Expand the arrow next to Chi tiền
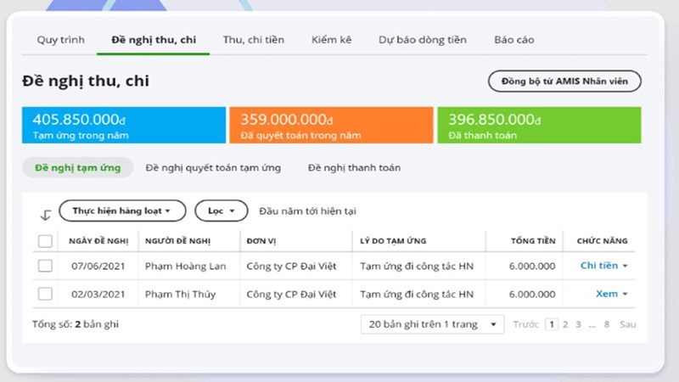Viewport: 679px width, 382px height. [626, 267]
